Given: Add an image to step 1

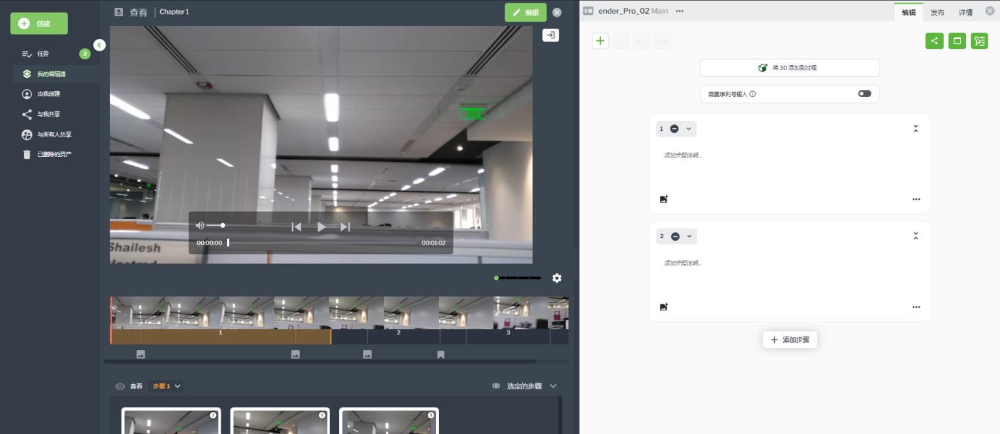Looking at the screenshot, I should click(x=664, y=199).
